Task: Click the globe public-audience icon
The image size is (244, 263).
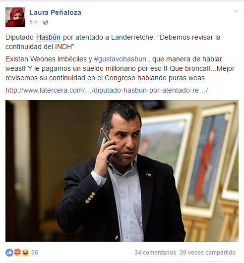Action: 46,22
